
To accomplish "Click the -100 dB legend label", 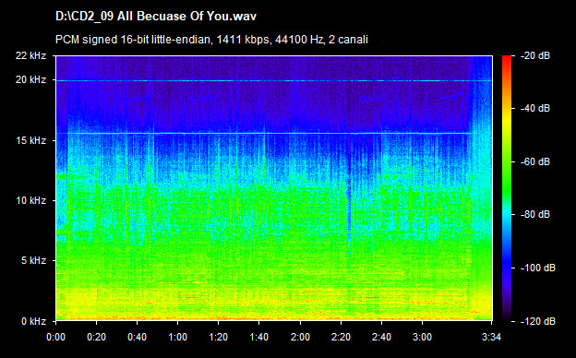I will [538, 268].
